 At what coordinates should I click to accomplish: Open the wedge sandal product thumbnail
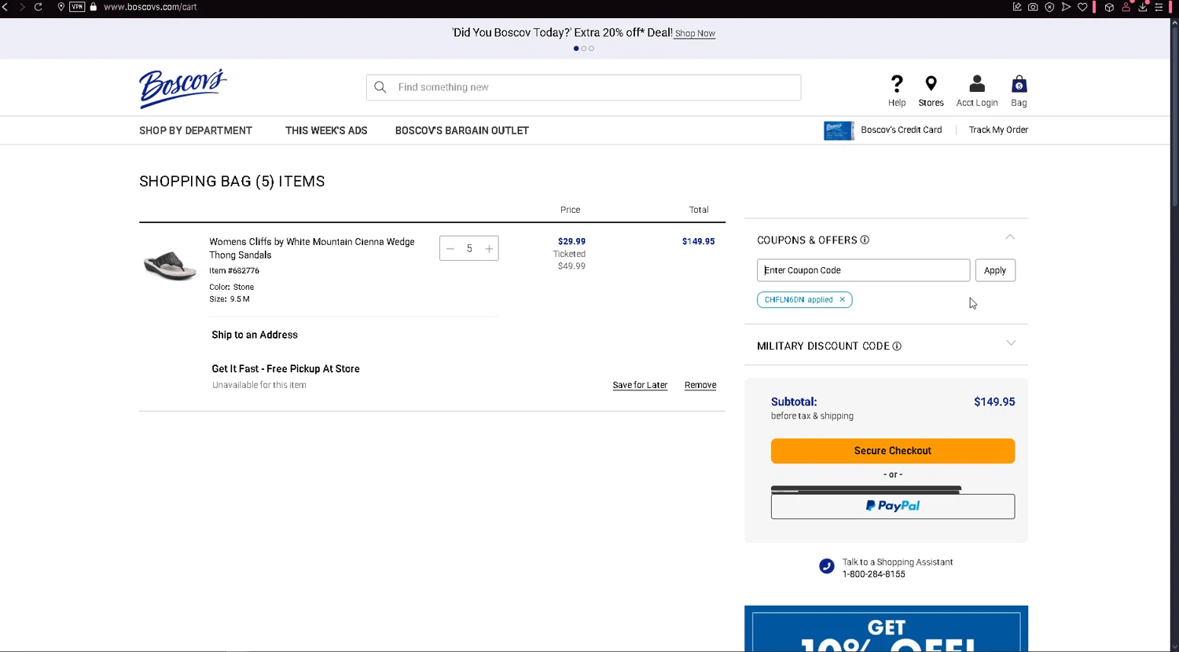[x=170, y=266]
